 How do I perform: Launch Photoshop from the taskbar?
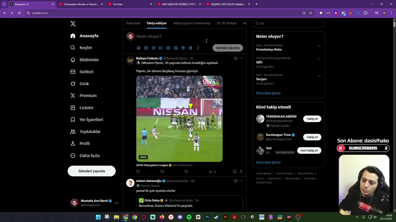click(x=207, y=217)
